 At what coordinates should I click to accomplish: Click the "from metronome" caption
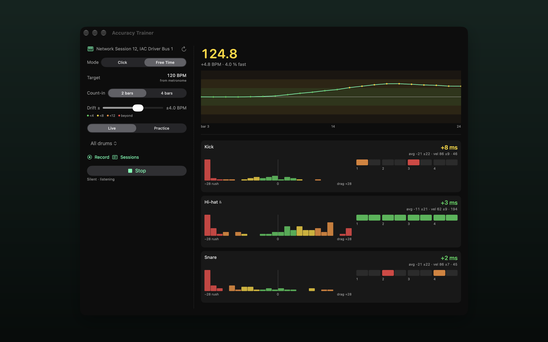pyautogui.click(x=173, y=81)
